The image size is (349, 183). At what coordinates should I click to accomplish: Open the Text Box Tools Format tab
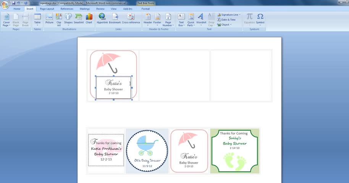[x=145, y=9]
